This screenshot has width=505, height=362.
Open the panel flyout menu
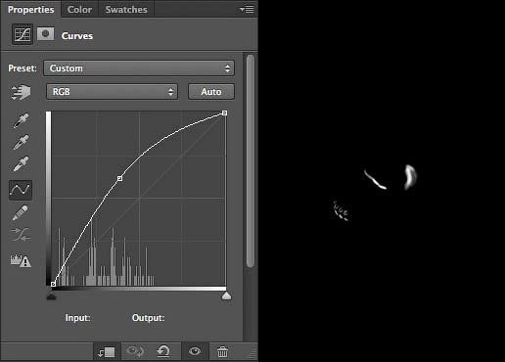247,10
